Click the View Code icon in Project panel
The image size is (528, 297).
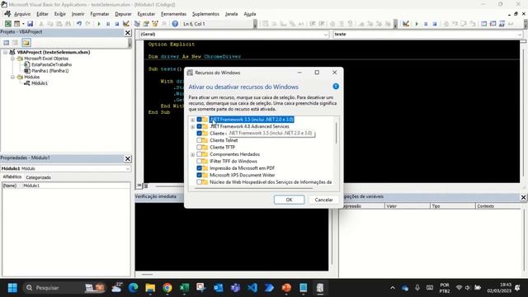click(6, 42)
